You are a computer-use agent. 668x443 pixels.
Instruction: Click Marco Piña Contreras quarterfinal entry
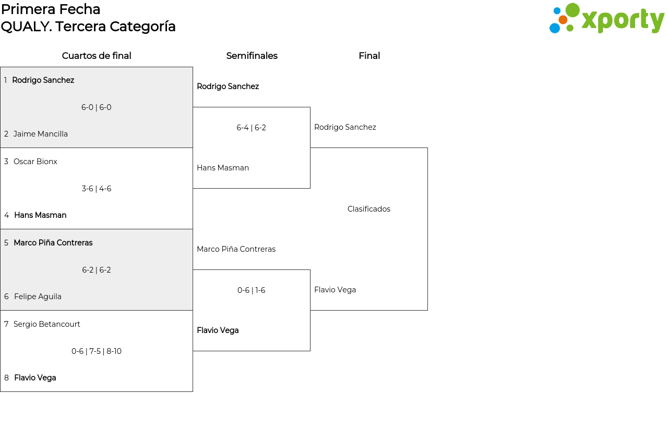pos(53,243)
